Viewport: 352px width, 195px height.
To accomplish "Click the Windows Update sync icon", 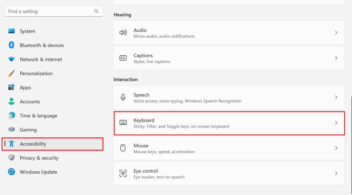I will (11, 172).
